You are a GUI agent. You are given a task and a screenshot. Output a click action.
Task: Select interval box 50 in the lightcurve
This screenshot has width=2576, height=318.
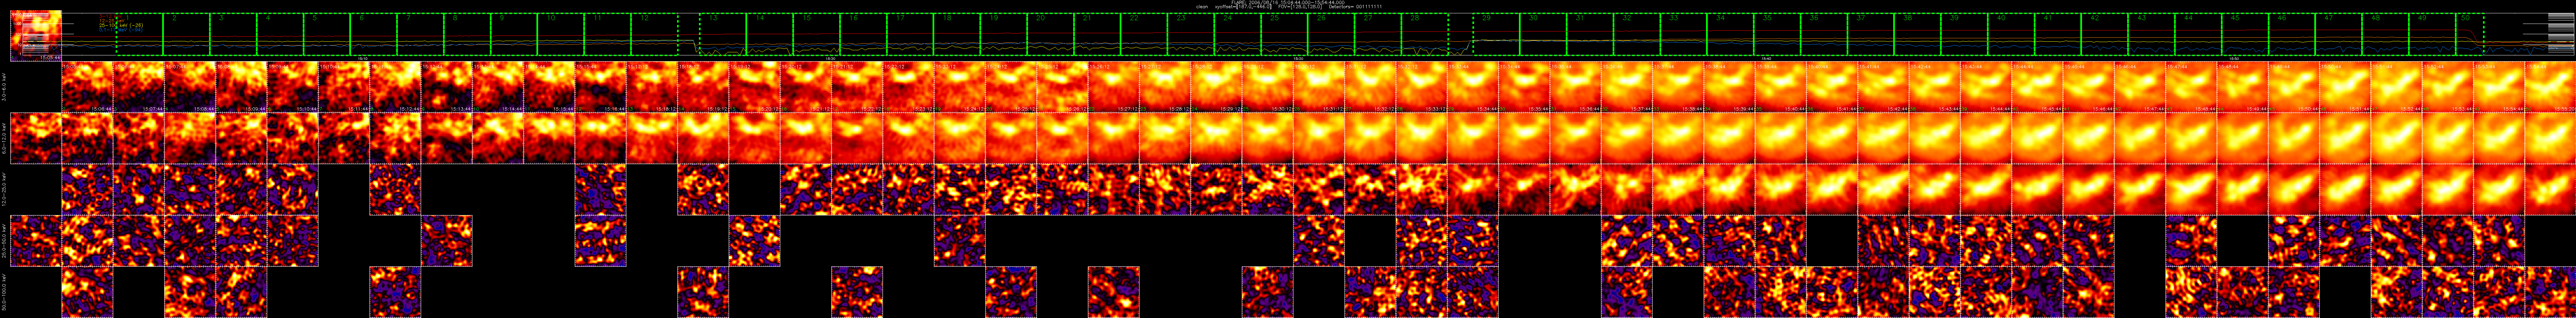pos(2470,34)
